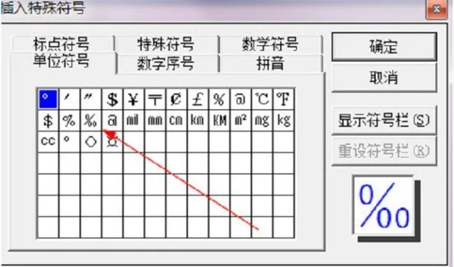454x267 pixels.
Task: Select the dollar sign symbol in first row
Action: click(x=112, y=99)
